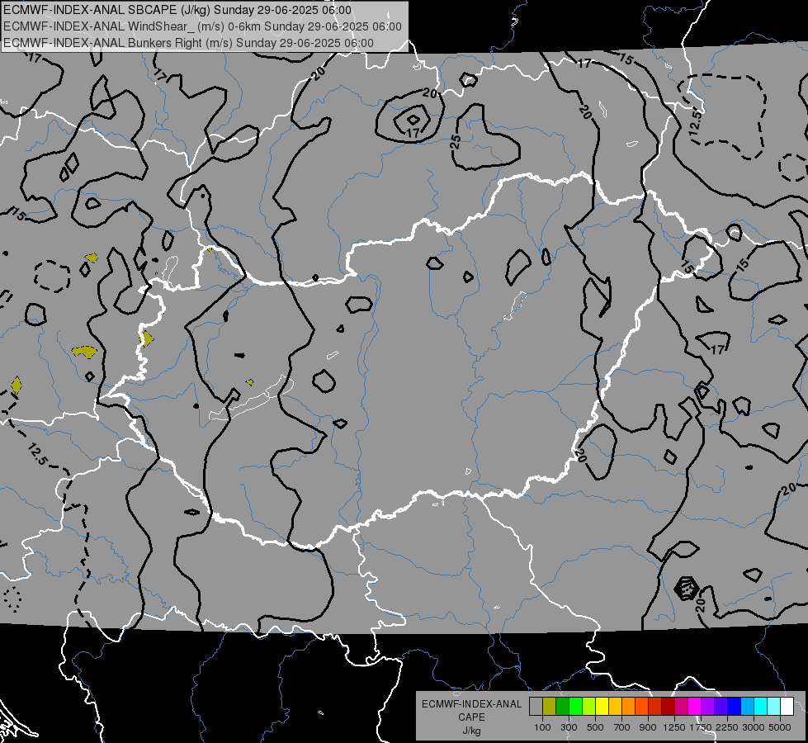
Task: Select the bright green legend swatch
Action: [575, 706]
